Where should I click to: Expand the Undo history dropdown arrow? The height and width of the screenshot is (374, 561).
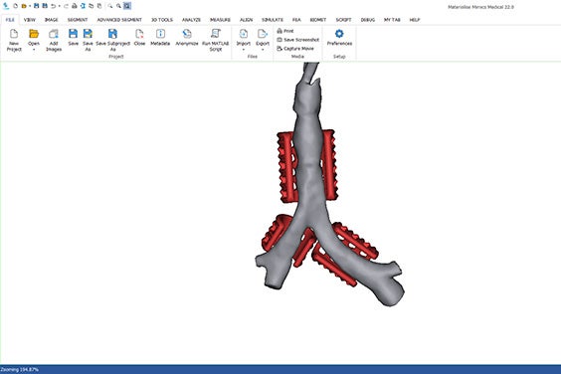(x=60, y=6)
